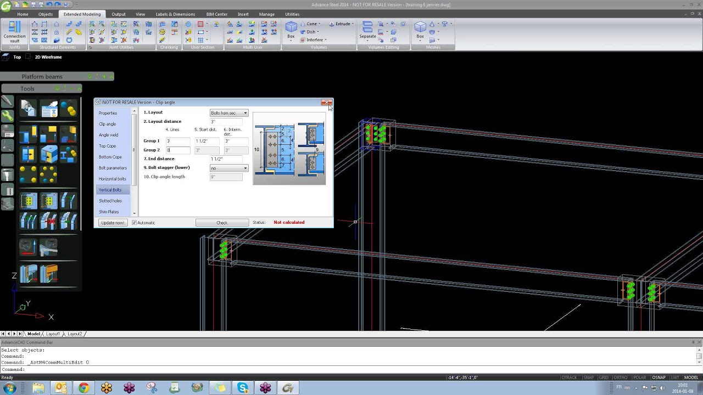Image resolution: width=703 pixels, height=395 pixels.
Task: Click the Box primitive in Volumes group
Action: [x=291, y=30]
